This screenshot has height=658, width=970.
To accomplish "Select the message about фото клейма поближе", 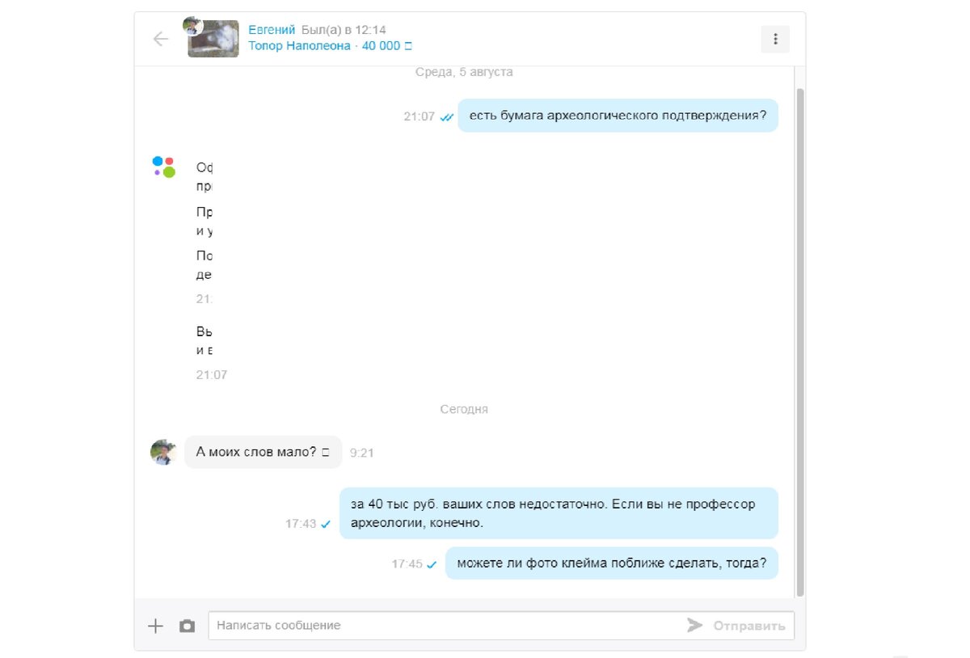I will click(x=611, y=563).
